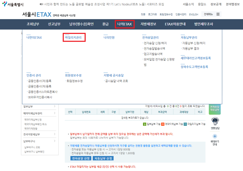The height and width of the screenshot is (171, 243).
Task: Switch to ENGLISH site version
Action: (194, 14)
